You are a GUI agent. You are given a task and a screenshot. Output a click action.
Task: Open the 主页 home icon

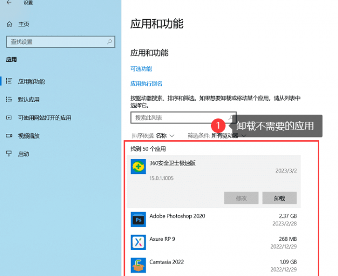(x=9, y=24)
